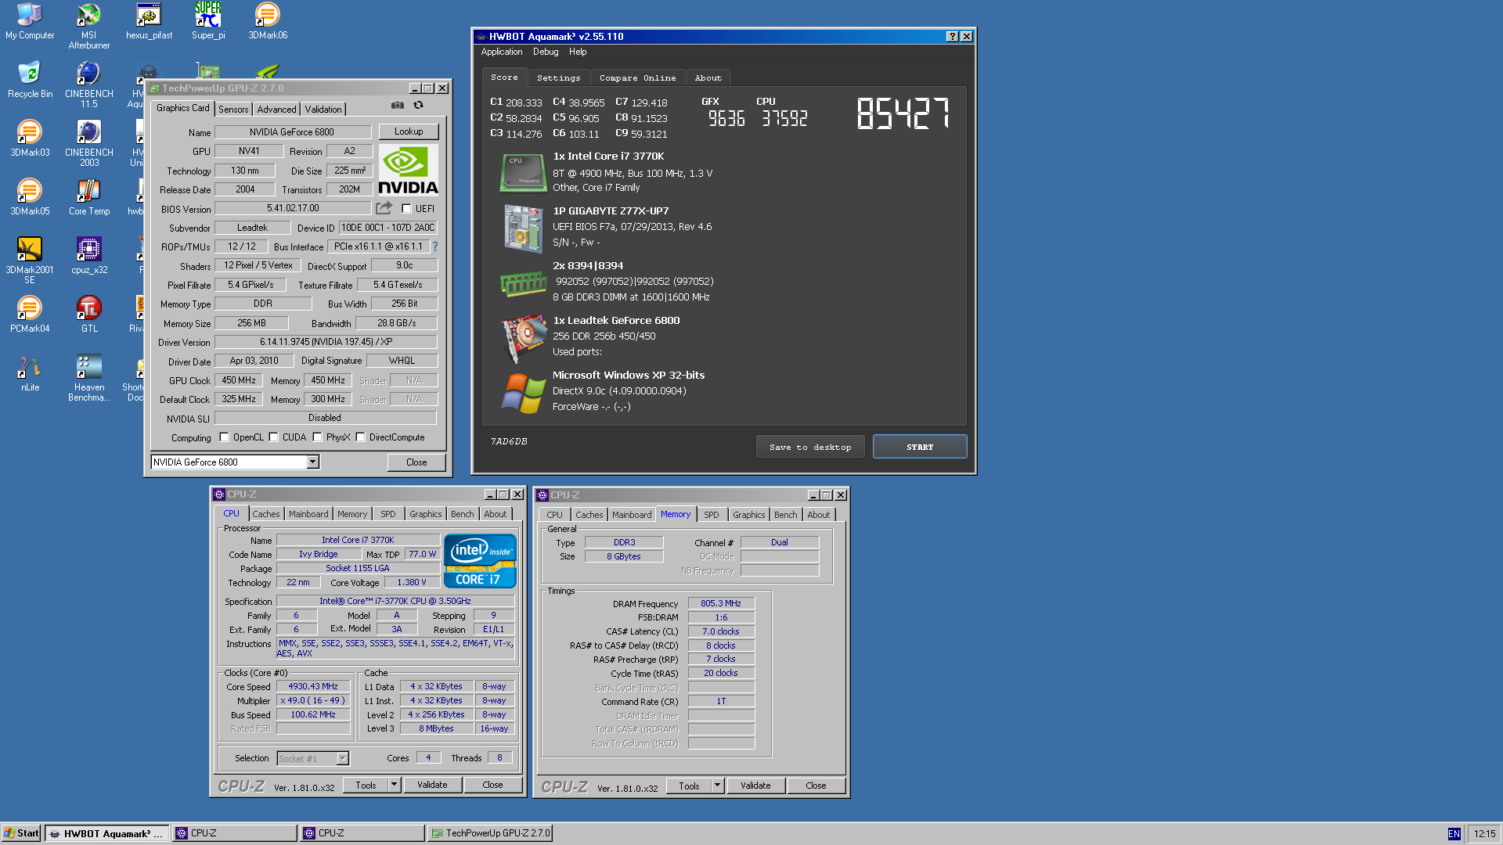Viewport: 1503px width, 845px height.
Task: Open the Application menu in Aquamark
Action: (x=502, y=52)
